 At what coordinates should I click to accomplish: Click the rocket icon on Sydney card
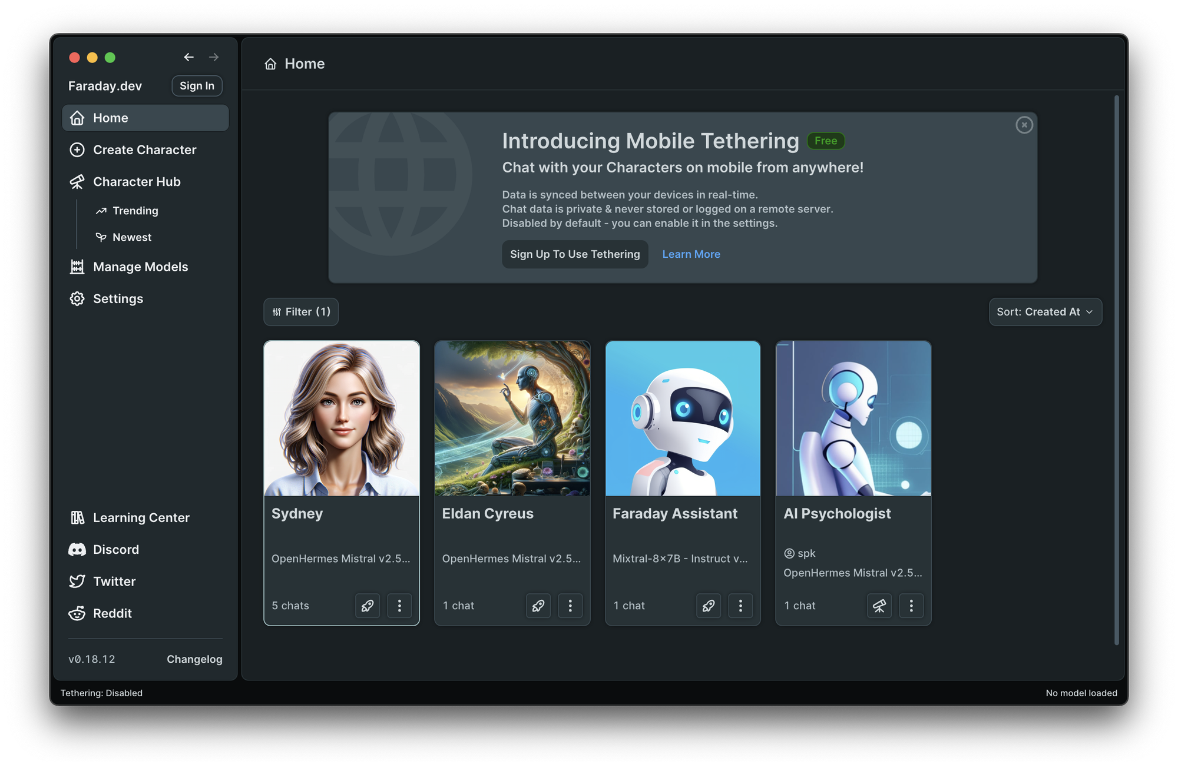[x=368, y=606]
